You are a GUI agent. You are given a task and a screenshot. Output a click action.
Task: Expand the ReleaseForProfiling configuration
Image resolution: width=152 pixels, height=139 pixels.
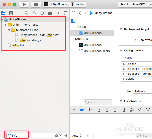pos(124,69)
